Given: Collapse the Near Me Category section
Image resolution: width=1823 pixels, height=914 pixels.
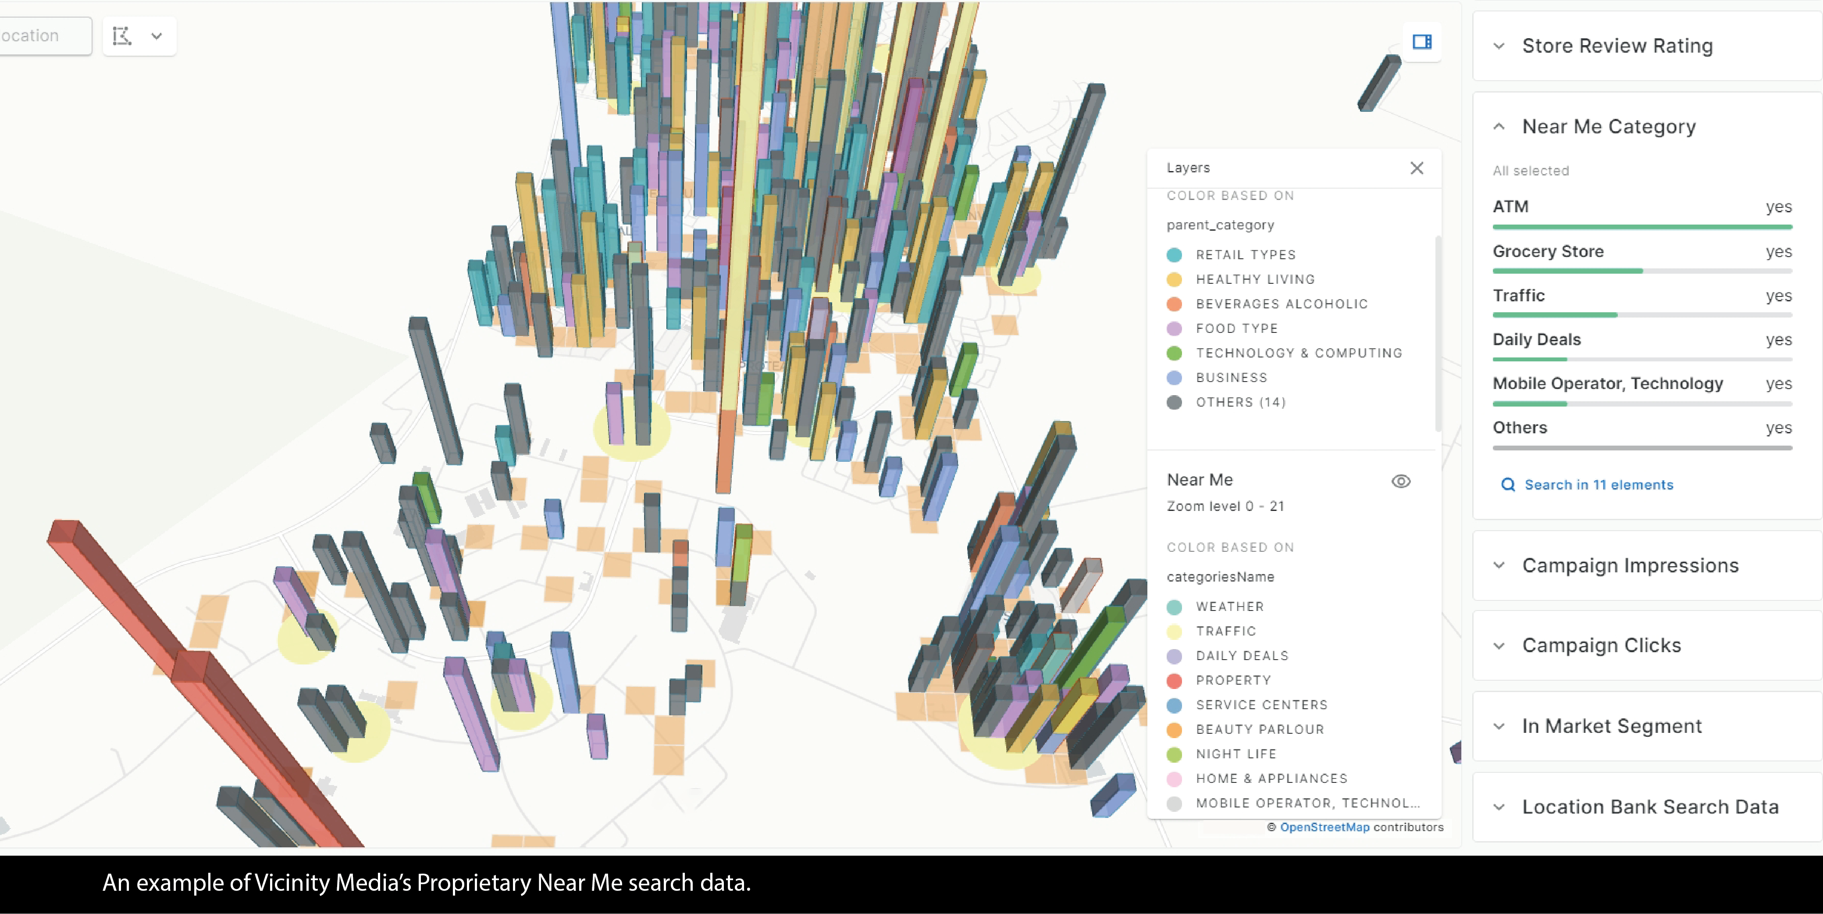Looking at the screenshot, I should pos(1499,127).
